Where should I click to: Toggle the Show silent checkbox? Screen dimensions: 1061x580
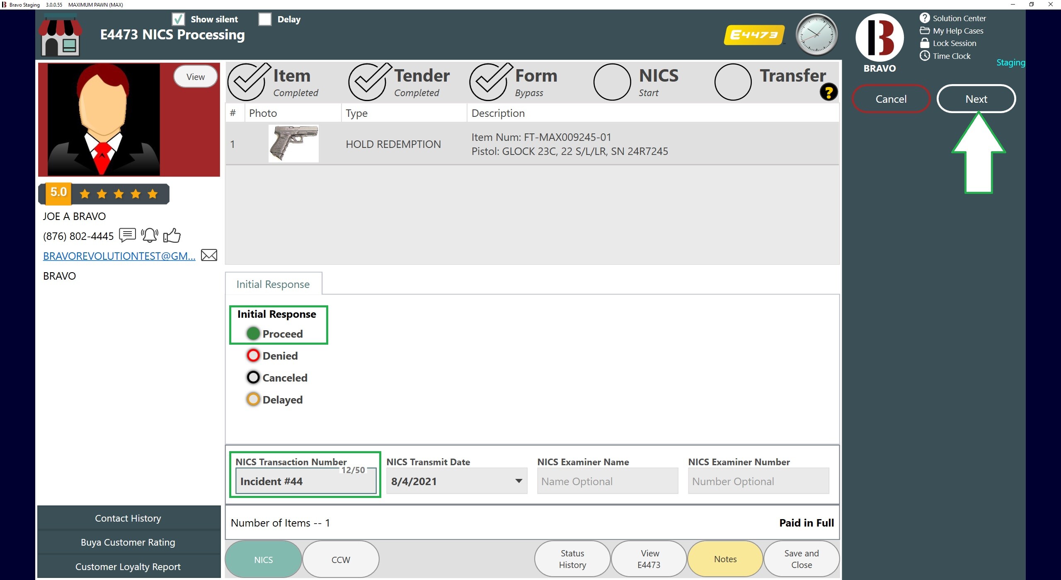point(178,19)
